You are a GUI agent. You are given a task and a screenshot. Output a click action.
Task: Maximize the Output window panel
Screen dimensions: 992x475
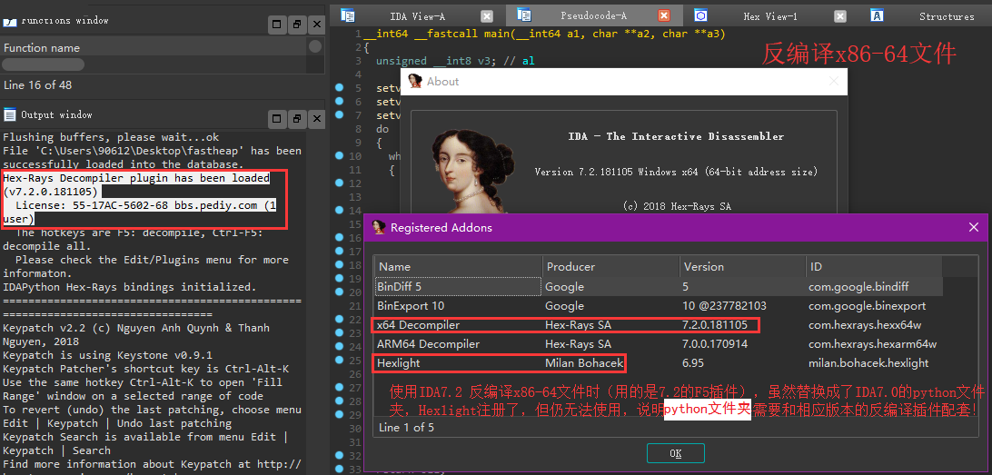276,118
